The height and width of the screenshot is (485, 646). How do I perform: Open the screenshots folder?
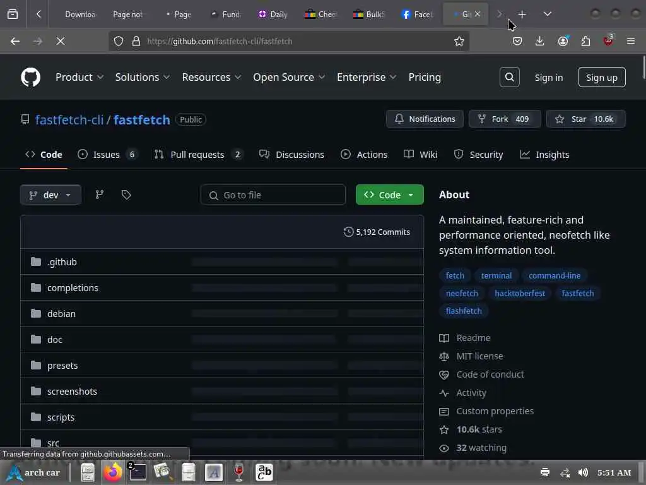[72, 392]
